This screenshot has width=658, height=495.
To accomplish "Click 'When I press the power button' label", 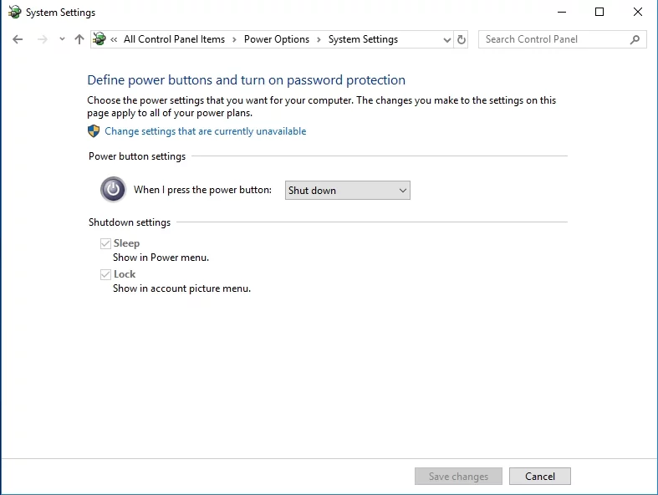I will 202,190.
